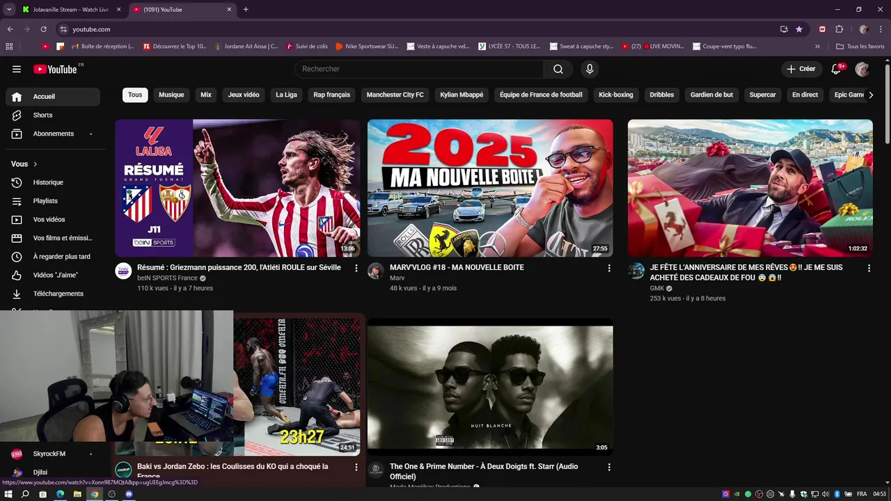Open options menu for Griezmann résumé video
This screenshot has width=891, height=501.
[x=356, y=268]
